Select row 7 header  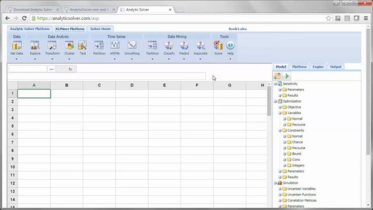pyautogui.click(x=12, y=142)
